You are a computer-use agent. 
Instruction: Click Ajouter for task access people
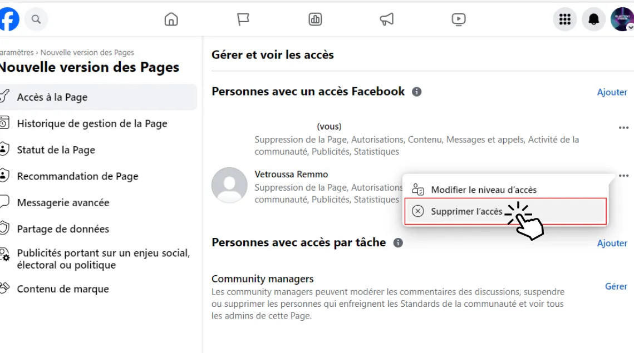(612, 243)
